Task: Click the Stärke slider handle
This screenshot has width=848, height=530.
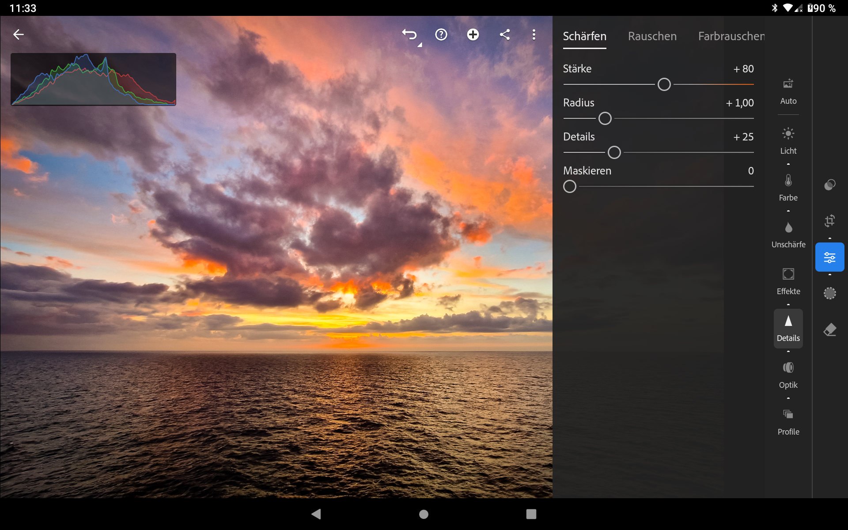Action: (664, 84)
